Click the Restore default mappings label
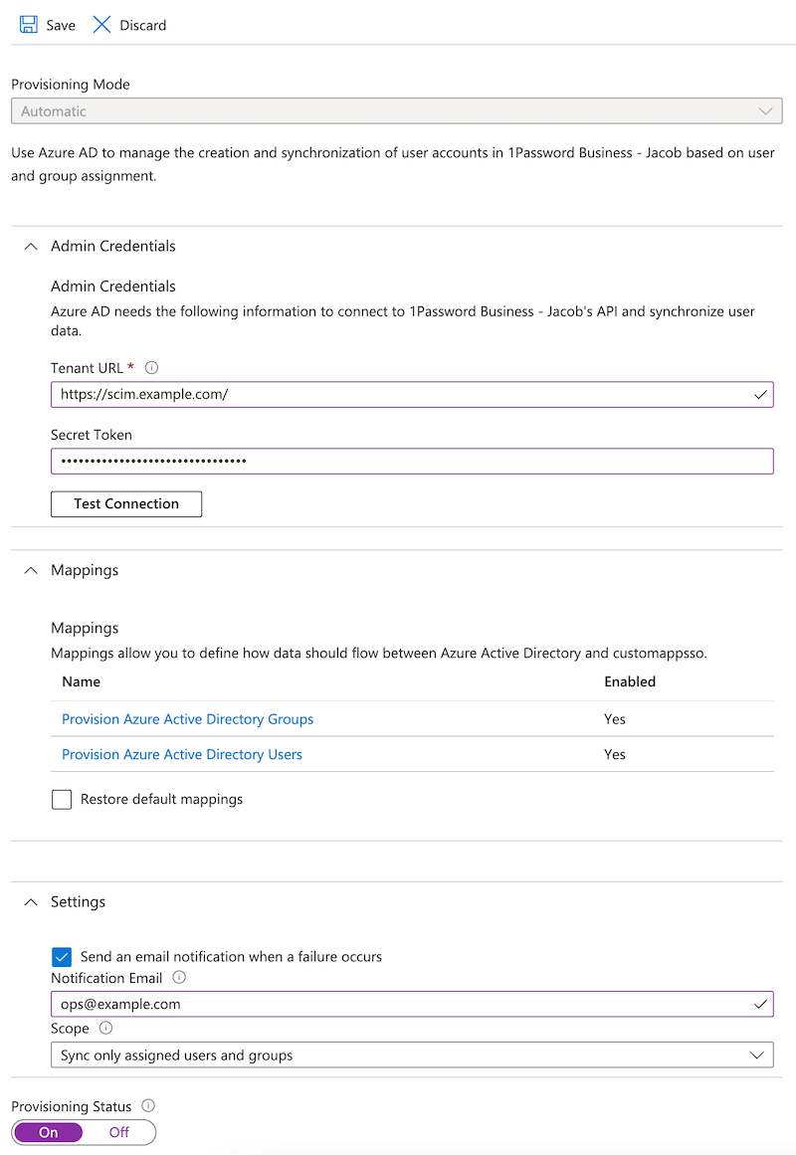The image size is (796, 1155). tap(161, 799)
